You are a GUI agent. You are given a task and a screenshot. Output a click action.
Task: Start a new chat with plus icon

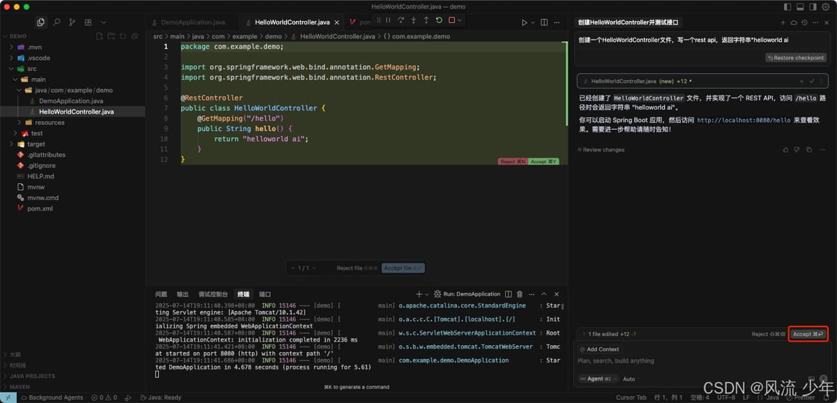point(783,22)
